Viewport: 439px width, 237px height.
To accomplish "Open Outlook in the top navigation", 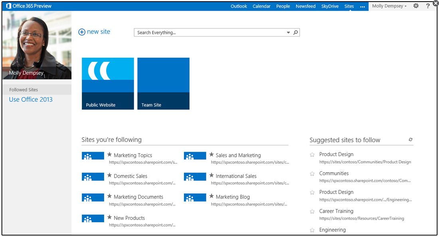I will pos(239,6).
